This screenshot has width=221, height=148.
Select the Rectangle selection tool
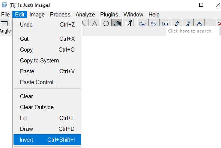(x=4, y=23)
